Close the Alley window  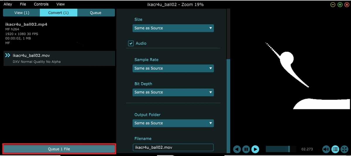pyautogui.click(x=347, y=4)
